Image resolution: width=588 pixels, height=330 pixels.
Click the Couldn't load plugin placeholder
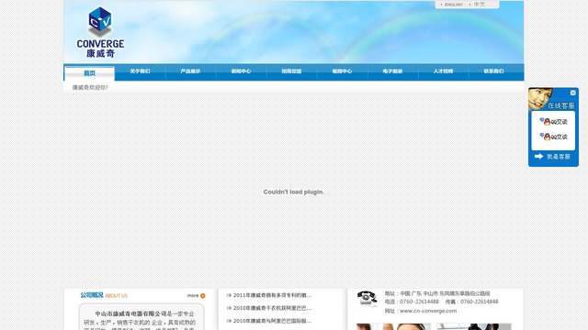[x=294, y=192]
